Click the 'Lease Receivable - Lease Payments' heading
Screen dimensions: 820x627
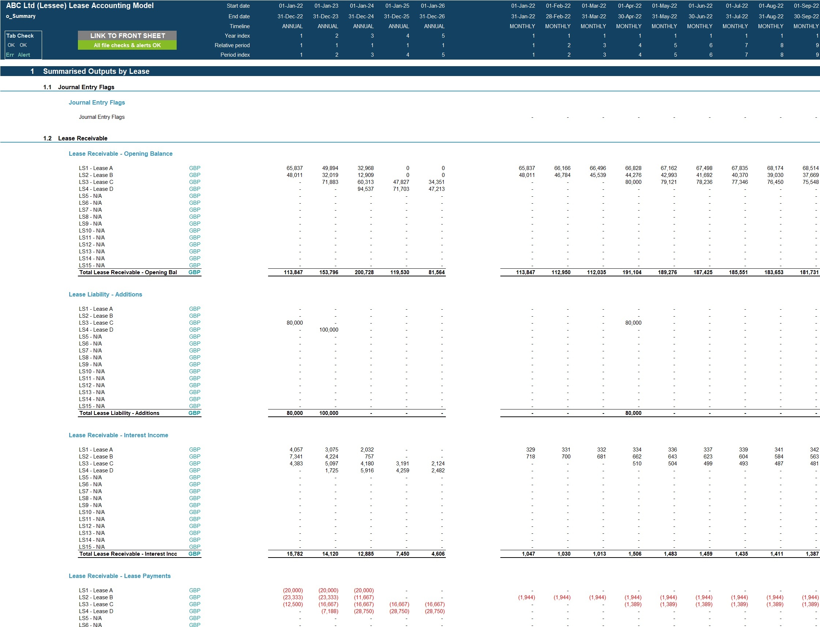click(120, 575)
